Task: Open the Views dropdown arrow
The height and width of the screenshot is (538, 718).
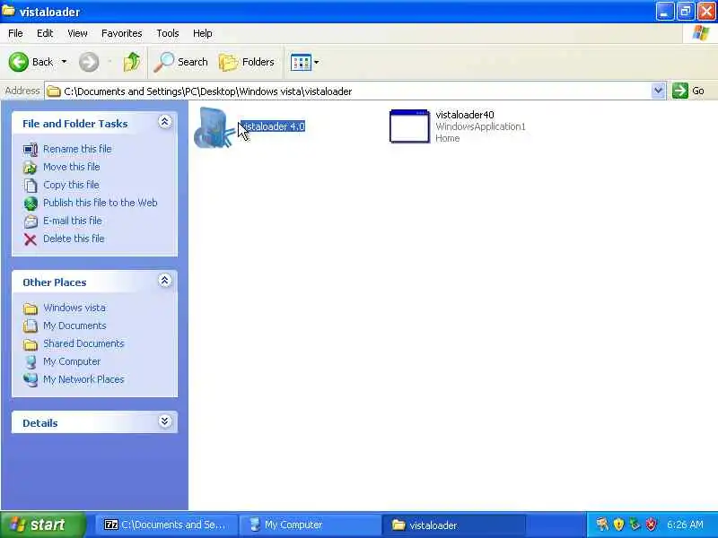Action: (317, 62)
